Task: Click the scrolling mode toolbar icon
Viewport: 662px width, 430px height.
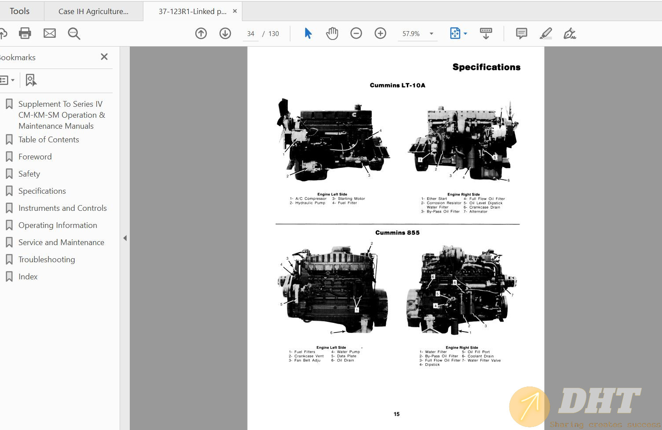Action: (486, 33)
